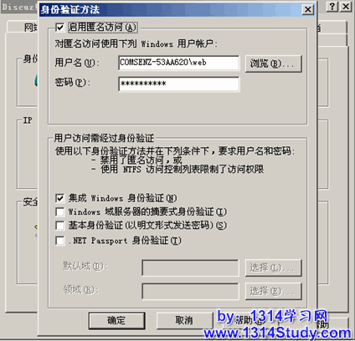Uncheck the 启用匿名访问 checkbox
The image size is (355, 341).
(60, 28)
